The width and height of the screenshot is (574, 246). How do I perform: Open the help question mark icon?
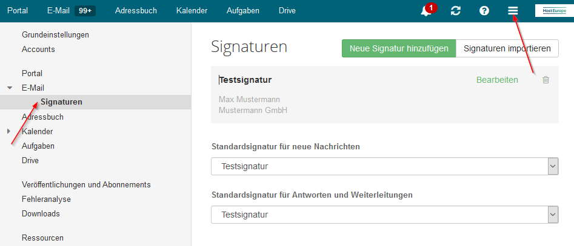click(484, 11)
